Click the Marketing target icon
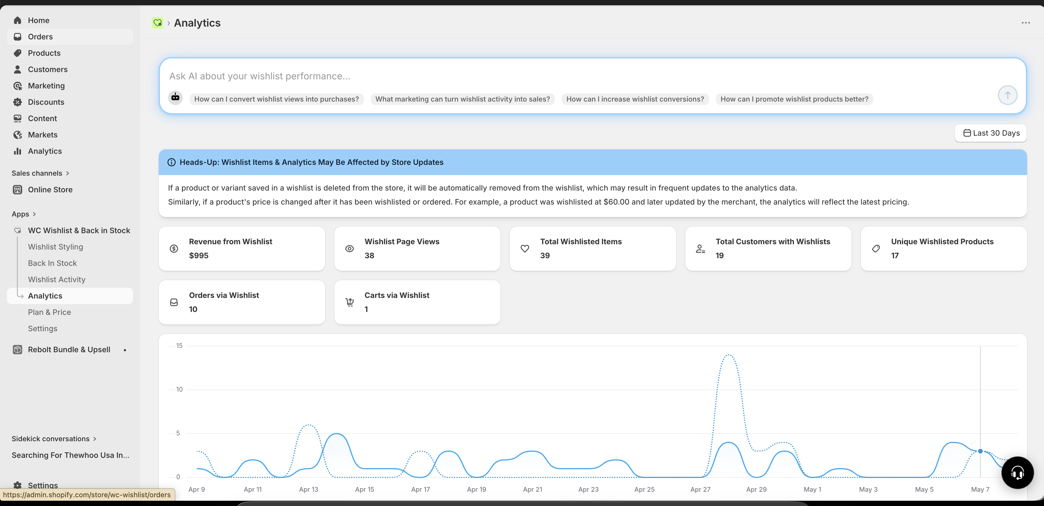Screen dimensions: 1044x506 tap(18, 86)
